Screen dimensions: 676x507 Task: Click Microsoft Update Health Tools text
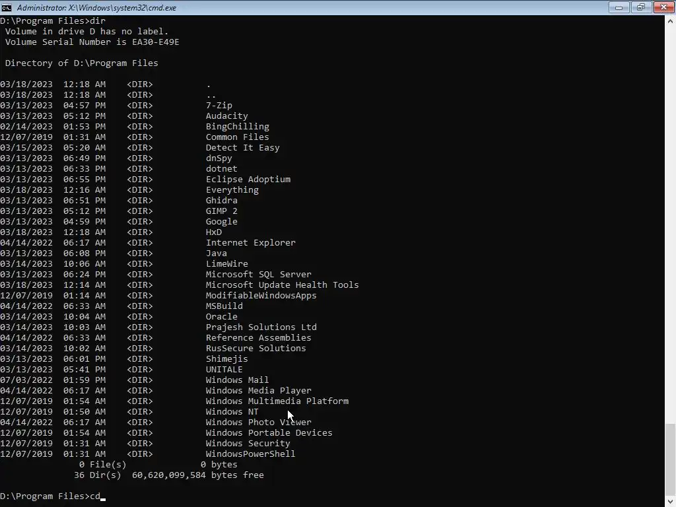(283, 285)
